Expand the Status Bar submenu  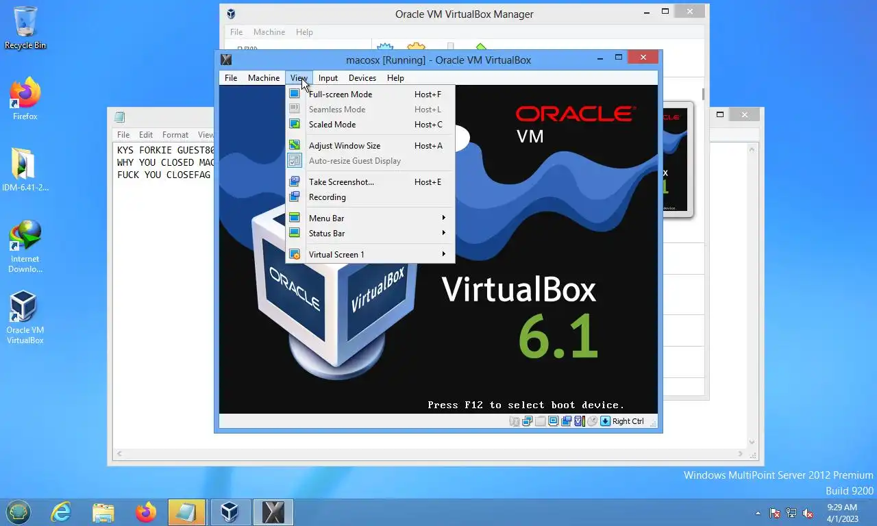coord(370,234)
